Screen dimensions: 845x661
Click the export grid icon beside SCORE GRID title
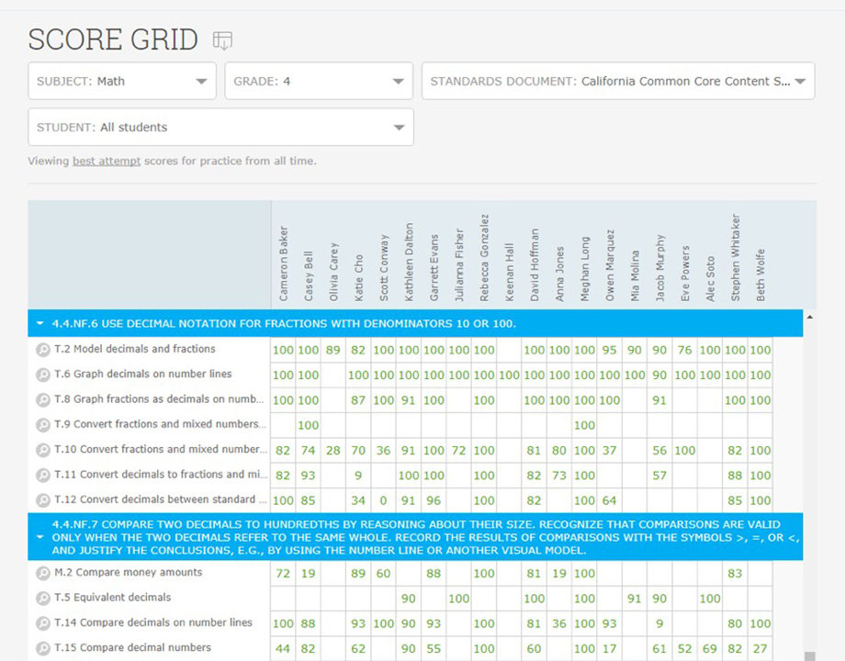click(x=220, y=39)
